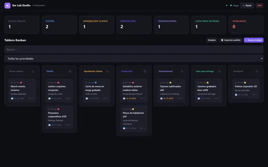Create a job with + Nuevo trabajo
The height and width of the screenshot is (167, 268).
pos(254,40)
